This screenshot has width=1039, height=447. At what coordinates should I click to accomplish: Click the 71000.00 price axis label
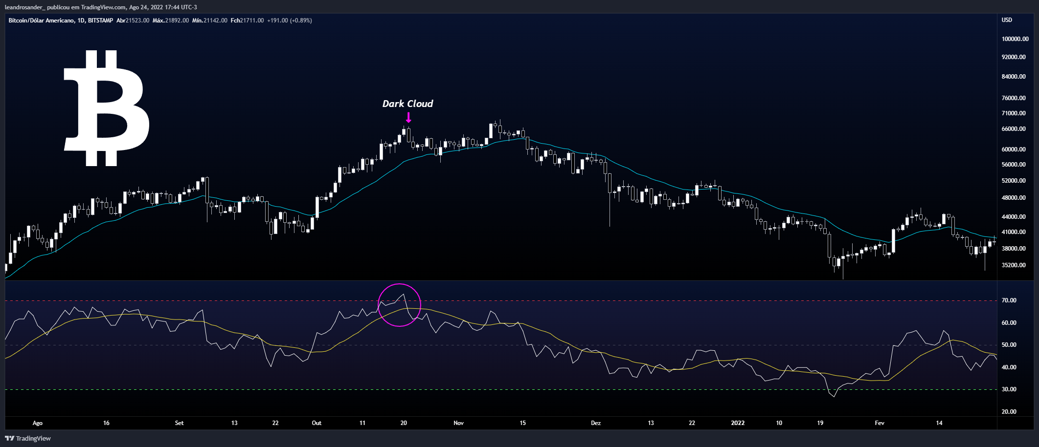[1014, 113]
